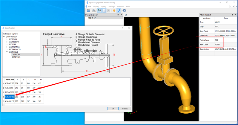Open the File menu
Image resolution: width=238 pixels, height=125 pixels.
(90, 6)
